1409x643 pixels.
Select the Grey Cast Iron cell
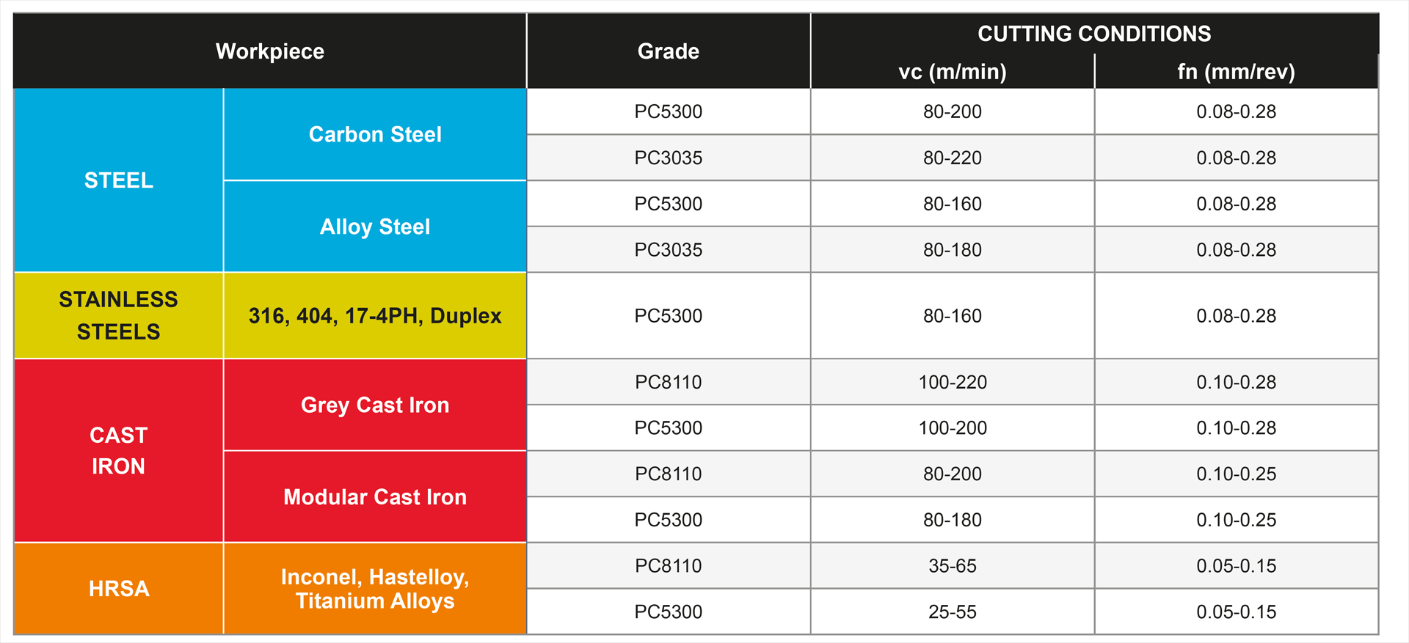[x=375, y=405]
